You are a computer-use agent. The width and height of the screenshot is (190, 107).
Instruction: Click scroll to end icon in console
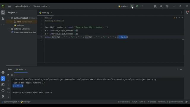click(8, 92)
